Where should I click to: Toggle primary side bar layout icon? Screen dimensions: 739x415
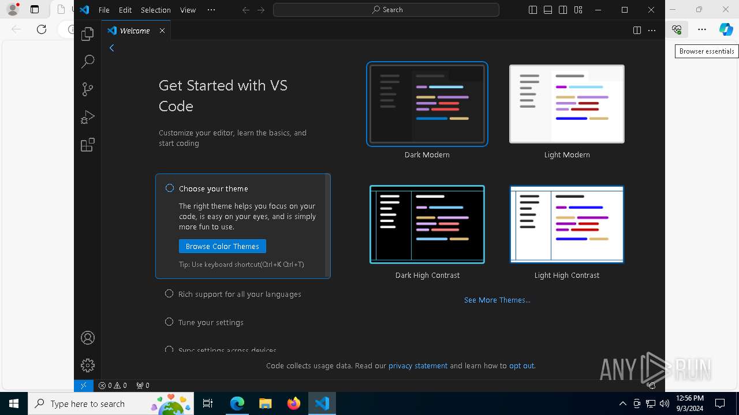click(x=533, y=10)
